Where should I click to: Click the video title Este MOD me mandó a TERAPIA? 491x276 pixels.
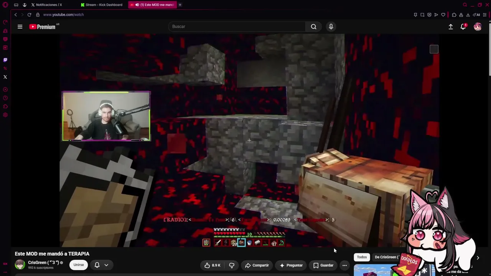(52, 254)
